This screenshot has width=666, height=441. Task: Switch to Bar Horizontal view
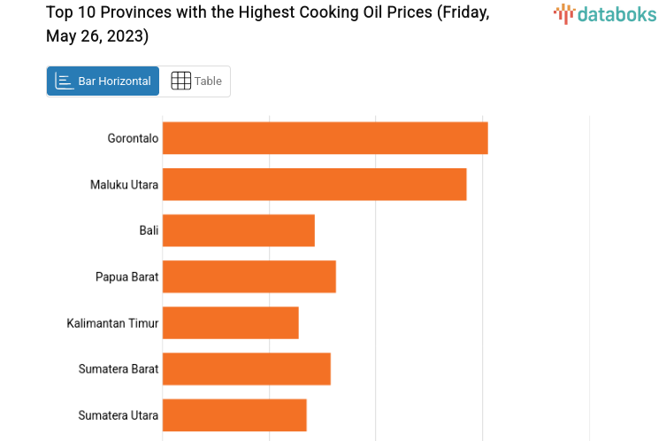103,81
